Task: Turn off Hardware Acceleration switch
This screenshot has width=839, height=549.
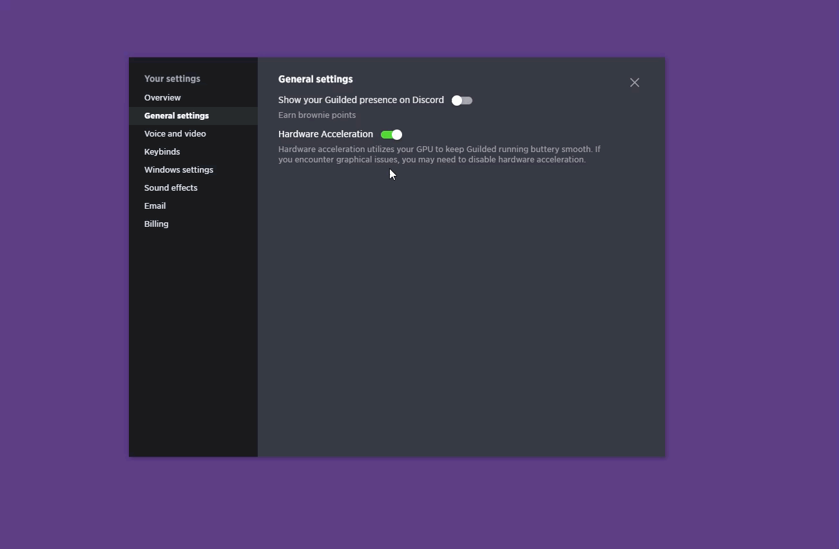Action: point(392,135)
